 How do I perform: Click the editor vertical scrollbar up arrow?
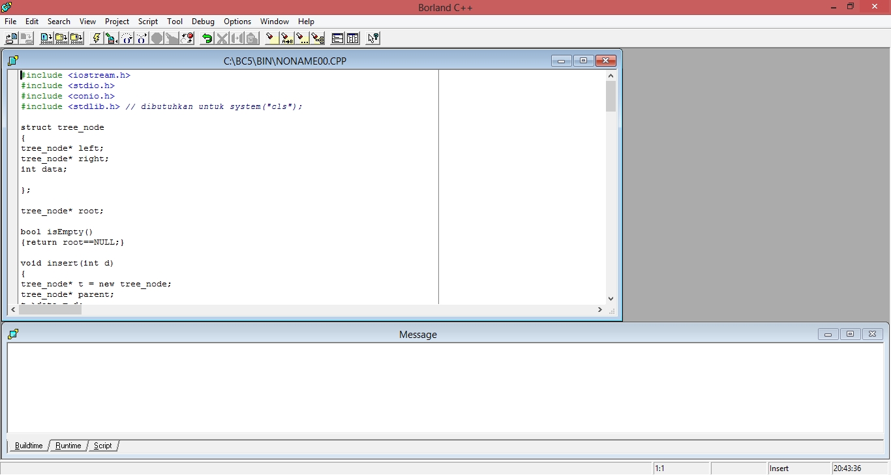click(611, 76)
